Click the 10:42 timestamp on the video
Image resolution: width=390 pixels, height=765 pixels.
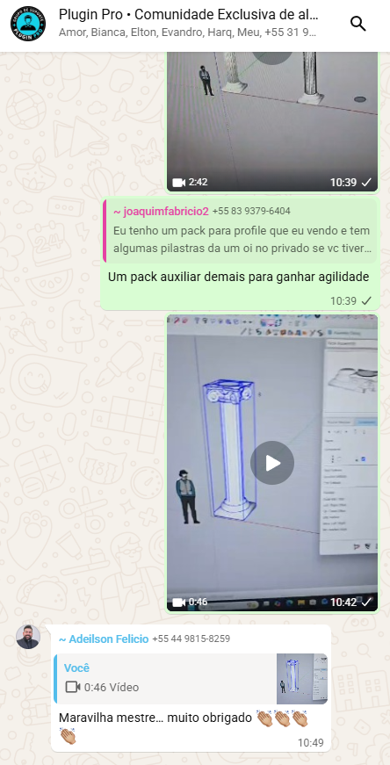(x=343, y=602)
